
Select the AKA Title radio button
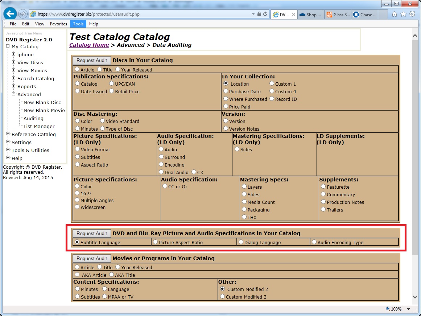tap(111, 275)
